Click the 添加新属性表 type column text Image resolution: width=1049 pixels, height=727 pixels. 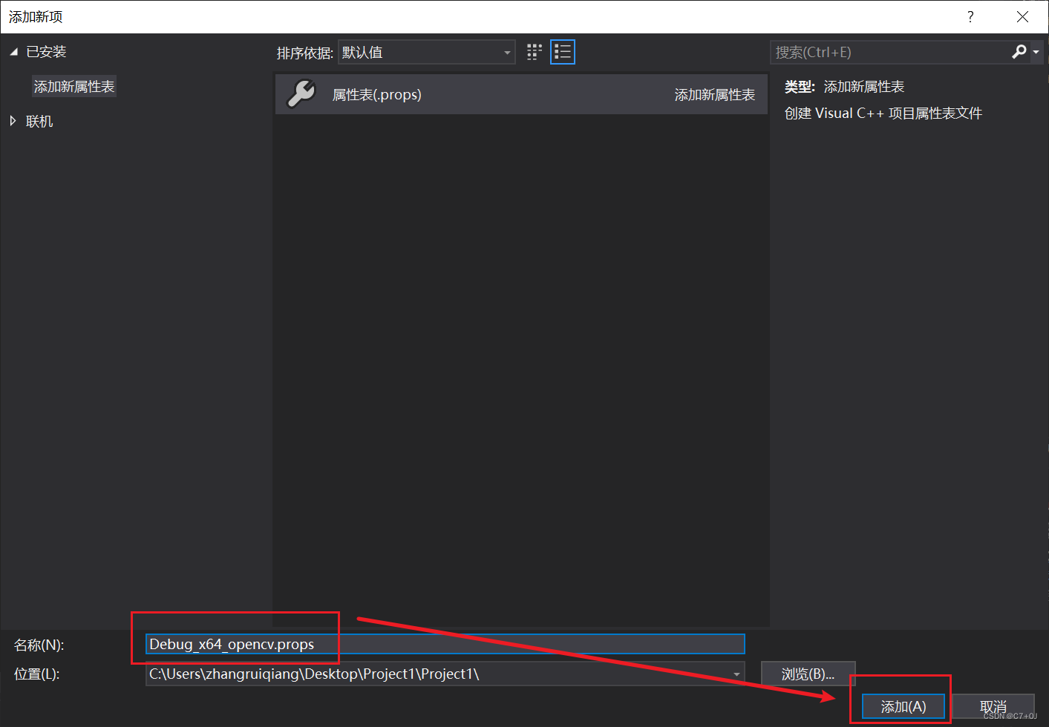714,95
